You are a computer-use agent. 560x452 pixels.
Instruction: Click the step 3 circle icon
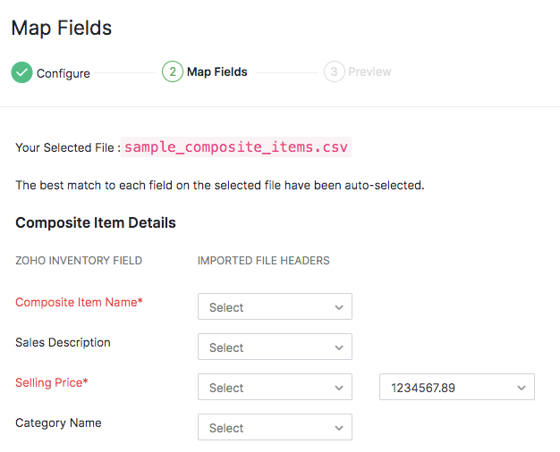[x=335, y=71]
